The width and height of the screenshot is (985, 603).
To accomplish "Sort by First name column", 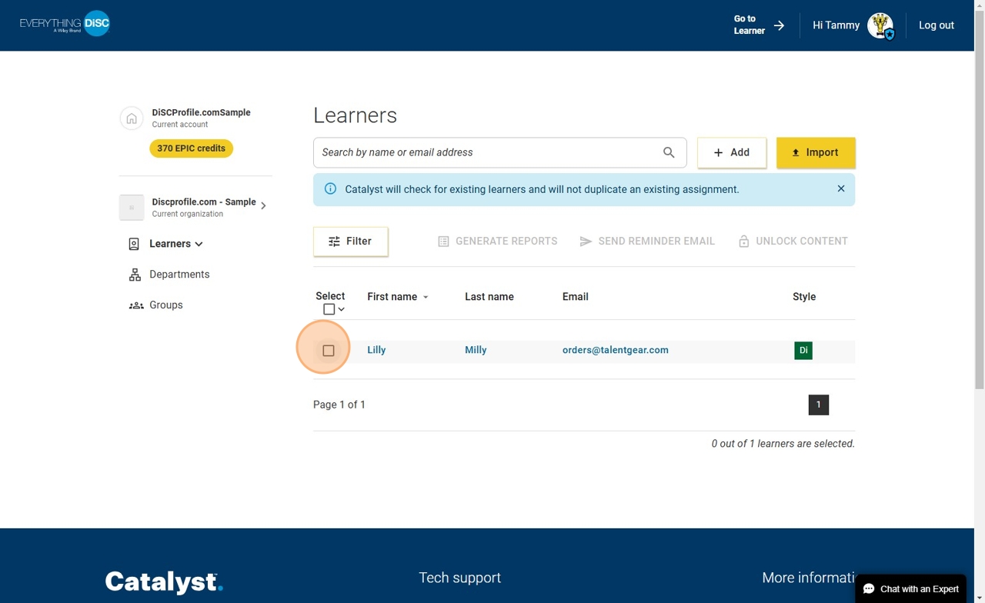I will (x=398, y=297).
